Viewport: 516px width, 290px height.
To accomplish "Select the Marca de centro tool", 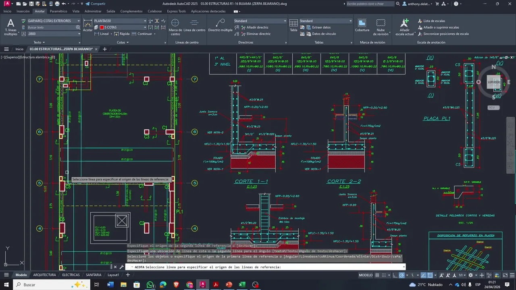I will tap(175, 27).
